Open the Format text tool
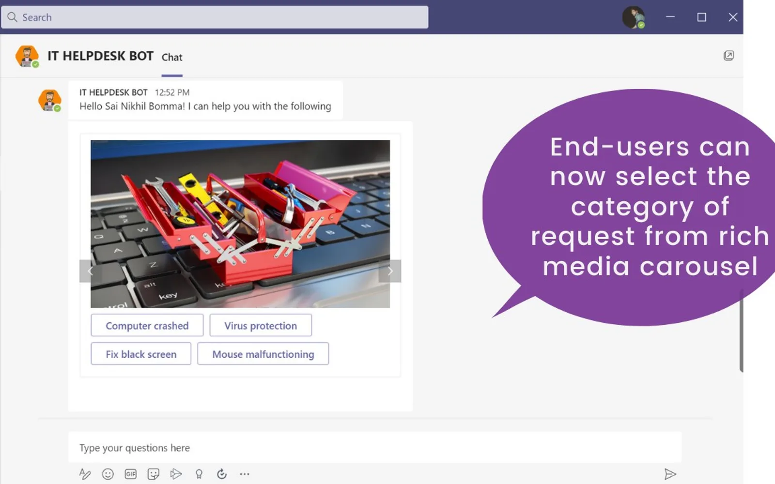 [x=85, y=474]
